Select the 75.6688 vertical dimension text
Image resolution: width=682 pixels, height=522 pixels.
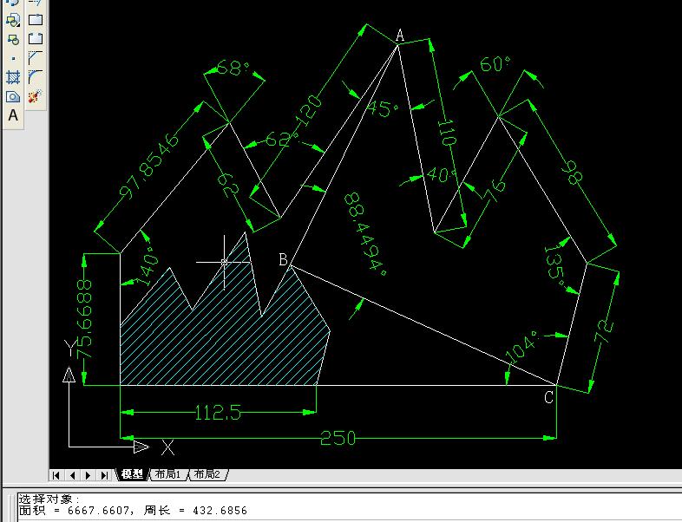[85, 319]
